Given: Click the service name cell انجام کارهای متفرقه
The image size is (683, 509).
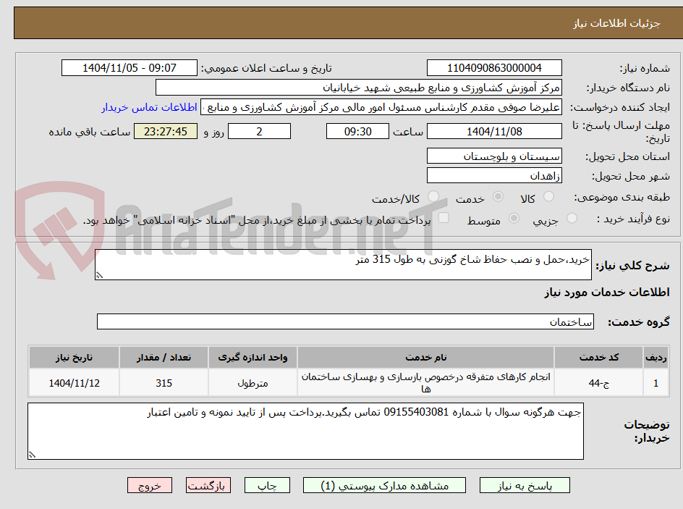Looking at the screenshot, I should pyautogui.click(x=425, y=382).
